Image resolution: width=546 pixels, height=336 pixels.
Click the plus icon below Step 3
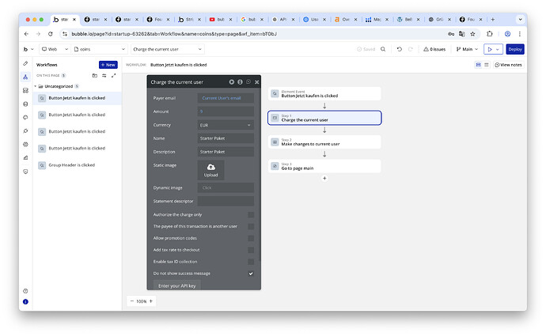pyautogui.click(x=324, y=179)
